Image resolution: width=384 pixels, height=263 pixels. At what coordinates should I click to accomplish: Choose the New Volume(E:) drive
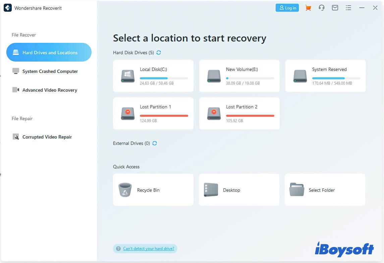pos(239,76)
